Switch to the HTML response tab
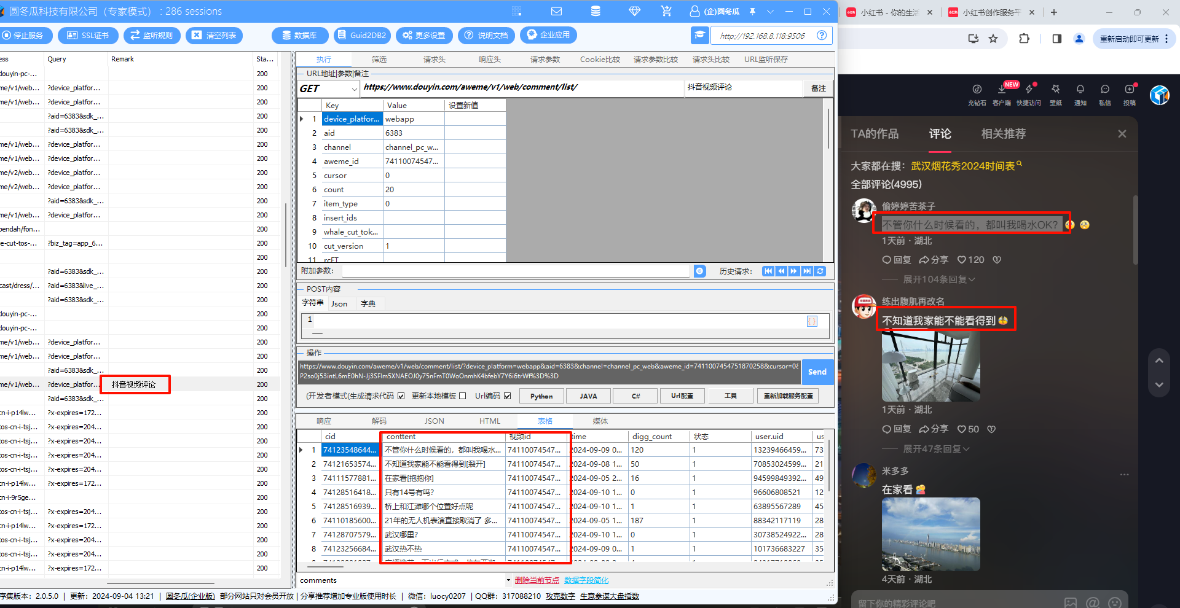The height and width of the screenshot is (608, 1180). [490, 421]
